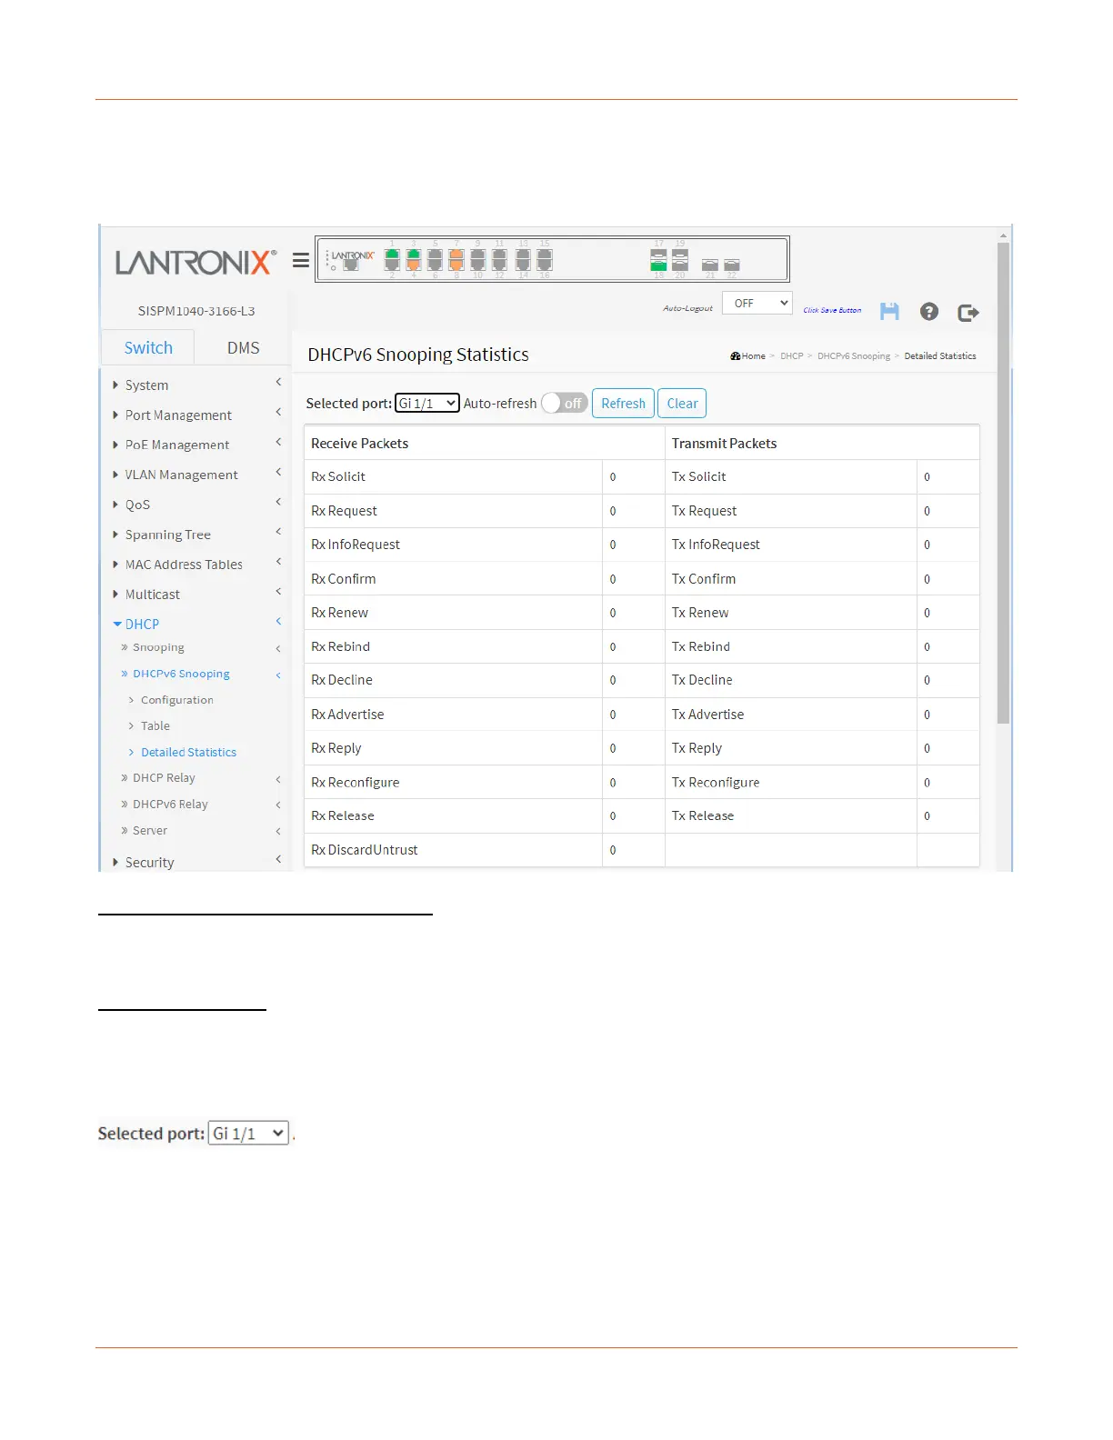Open the DHCP Relay submenu
This screenshot has width=1113, height=1440.
[164, 778]
